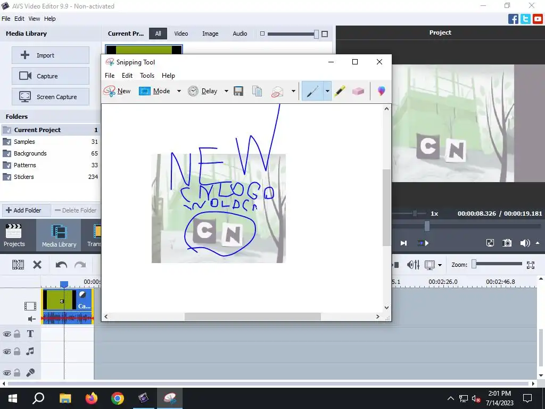Open the Media Library section button
Image resolution: width=545 pixels, height=409 pixels.
(x=59, y=235)
